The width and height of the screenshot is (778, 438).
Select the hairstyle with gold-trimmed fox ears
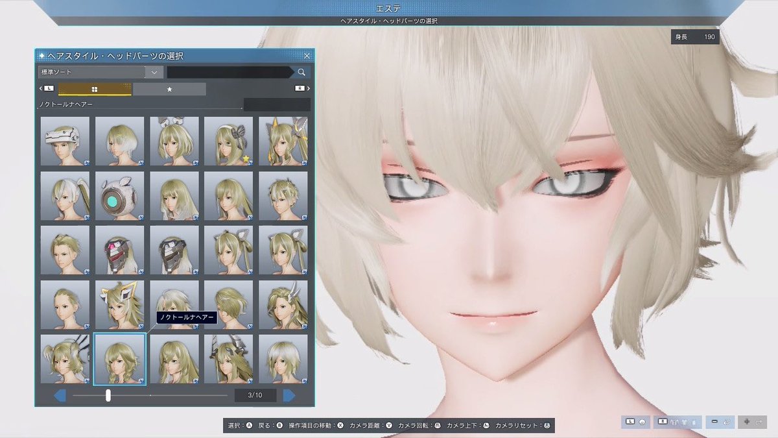119,304
